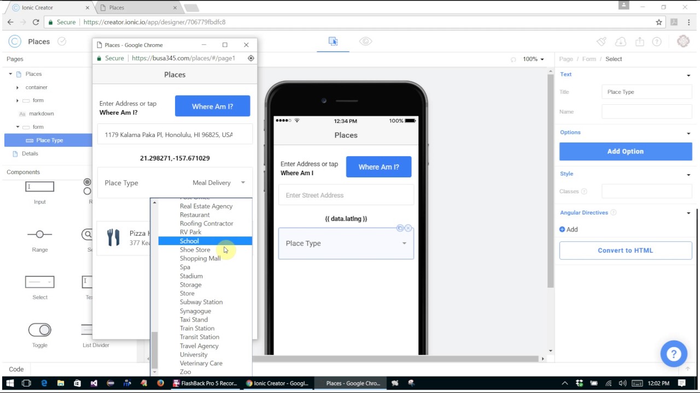The width and height of the screenshot is (700, 393).
Task: Bookmark this page with the star icon
Action: tap(659, 22)
